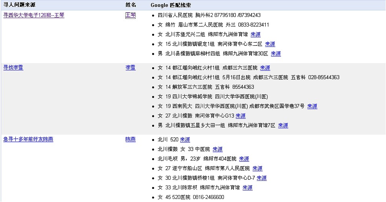
Task: Open 来源 for 北川擂鼓镇银定1组 entry
Action: 270,44
